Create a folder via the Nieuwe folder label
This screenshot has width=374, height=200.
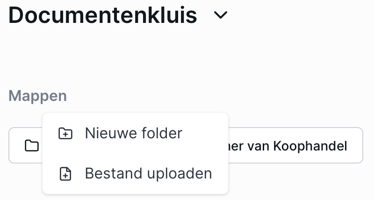point(134,133)
